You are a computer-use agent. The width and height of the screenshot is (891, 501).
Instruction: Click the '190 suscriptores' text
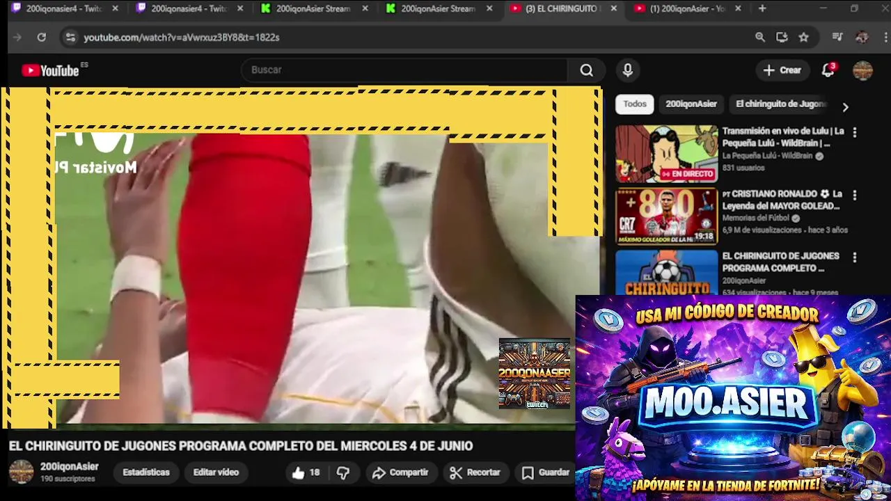68,479
